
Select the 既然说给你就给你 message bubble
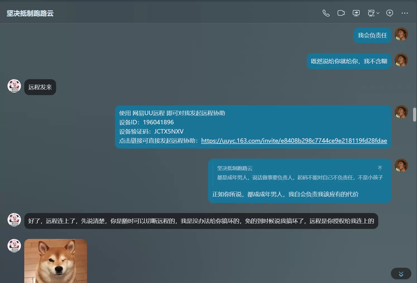point(349,61)
